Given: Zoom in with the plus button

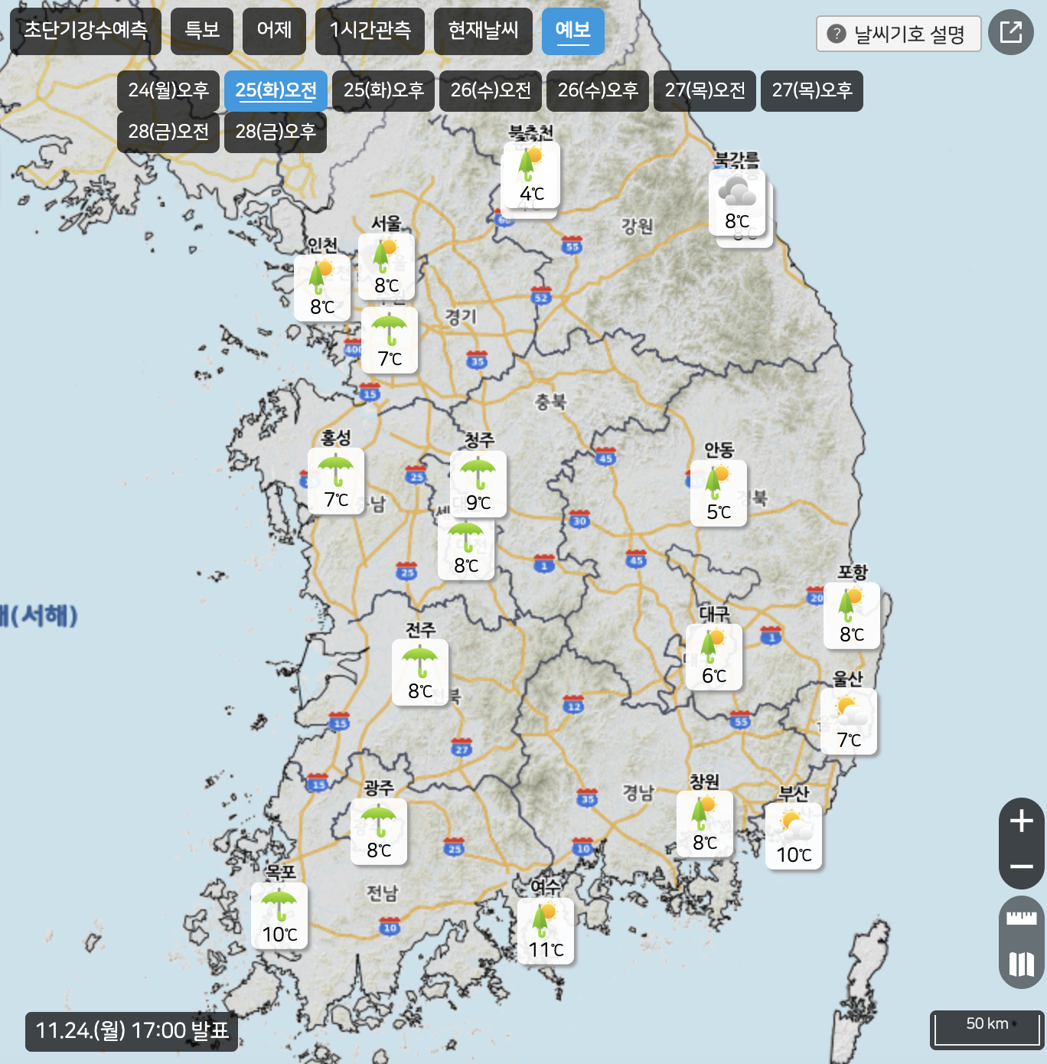Looking at the screenshot, I should click(1021, 821).
